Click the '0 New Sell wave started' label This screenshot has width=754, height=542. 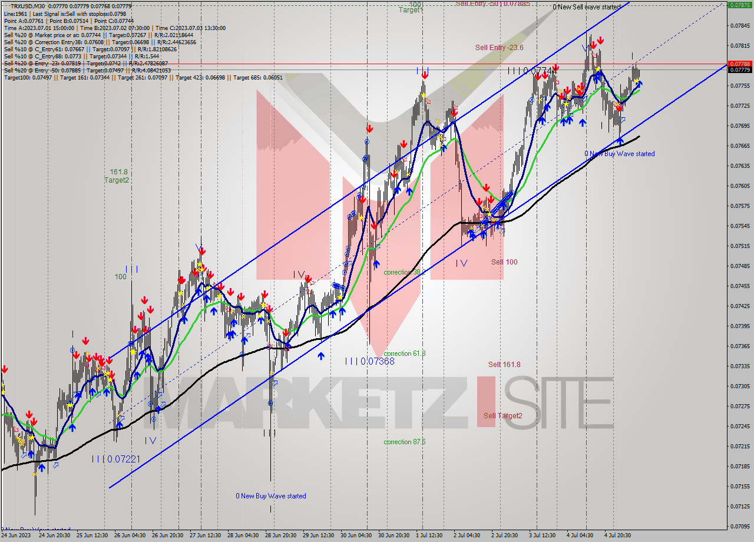click(586, 7)
